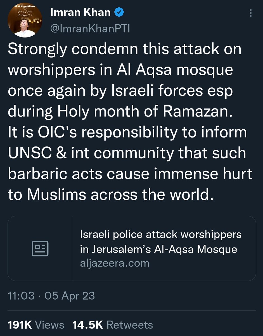Click the line 'barbaric acts cause immense hurt'
The image size is (263, 336).
coord(130,174)
